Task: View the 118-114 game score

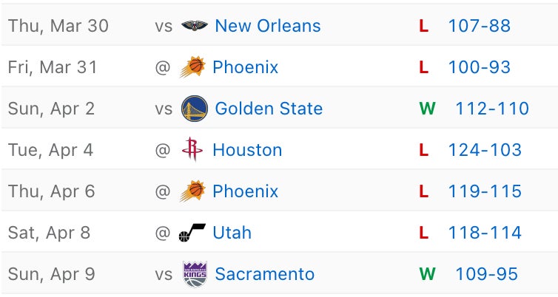Action: (485, 233)
